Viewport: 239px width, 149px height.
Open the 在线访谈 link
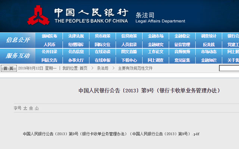coord(102,52)
